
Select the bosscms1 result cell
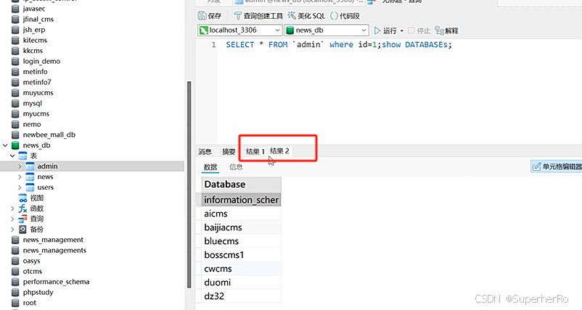(241, 254)
